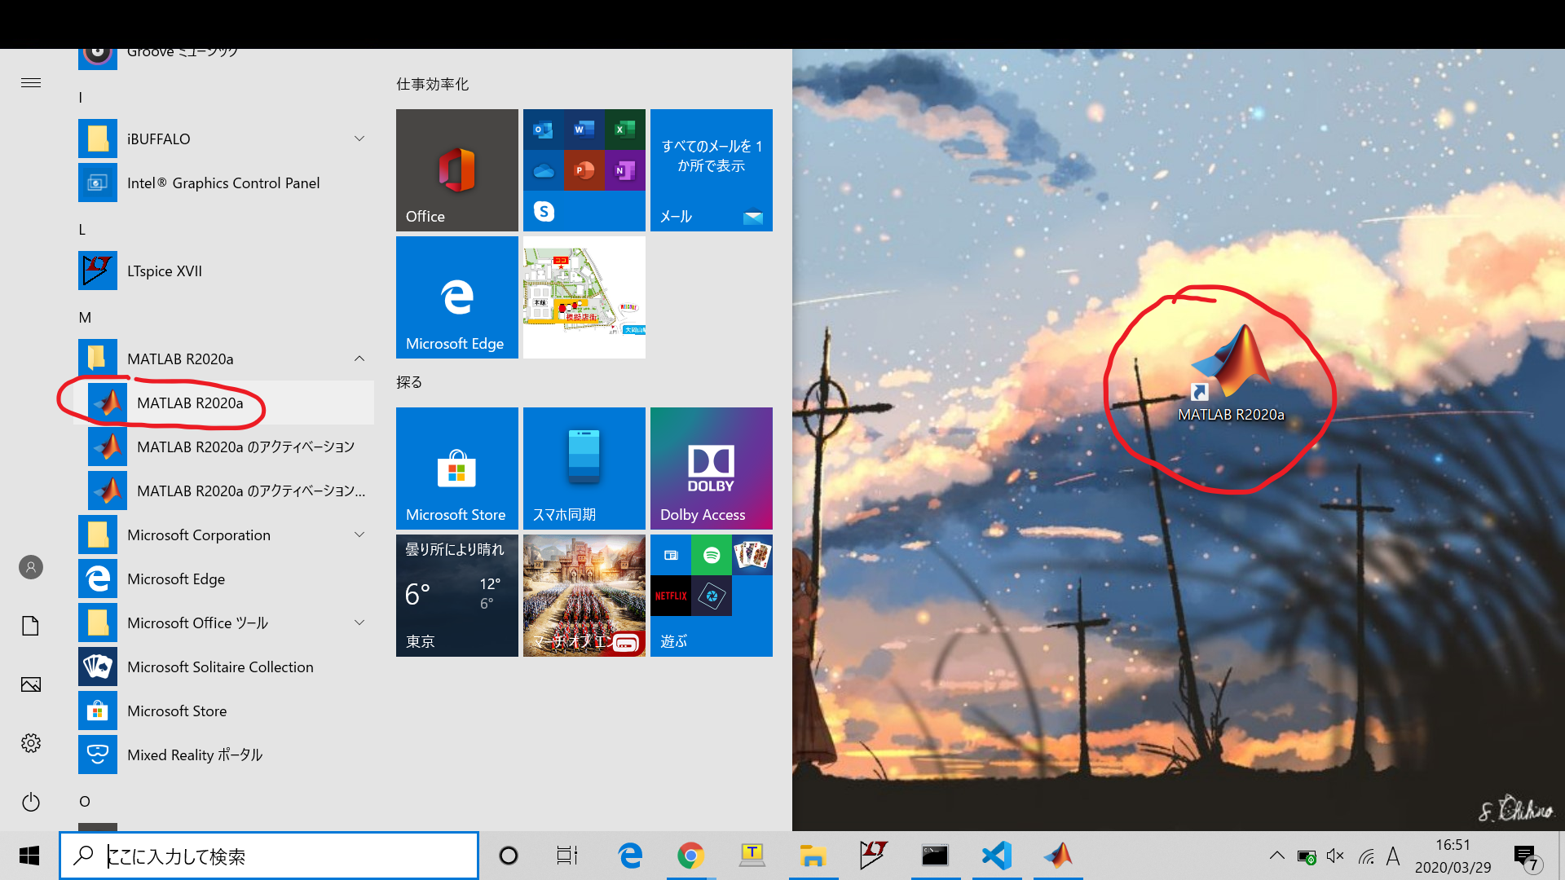The width and height of the screenshot is (1565, 880).
Task: Open the Dolby Access tile
Action: [x=712, y=469]
